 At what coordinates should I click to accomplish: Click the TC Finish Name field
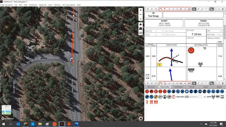(168, 35)
